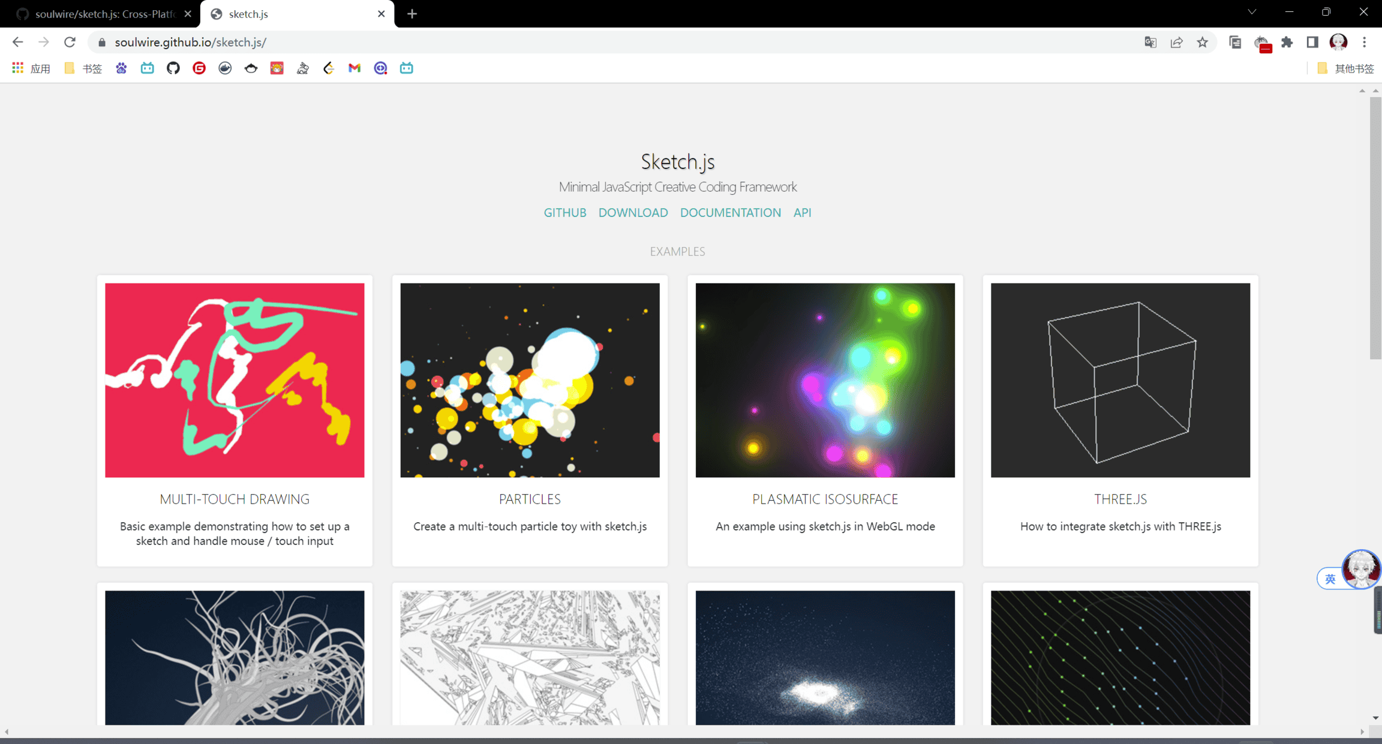Click the share page icon

point(1176,42)
